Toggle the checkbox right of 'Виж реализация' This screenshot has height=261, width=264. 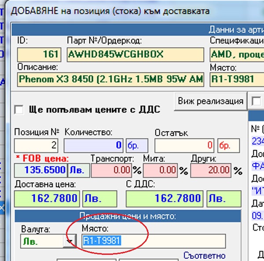pyautogui.click(x=255, y=102)
